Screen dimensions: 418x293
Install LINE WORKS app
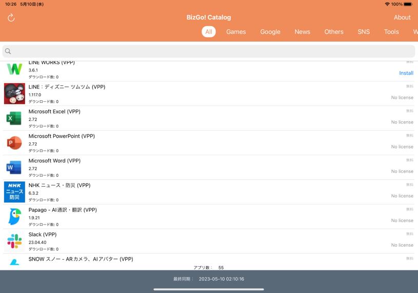(406, 73)
